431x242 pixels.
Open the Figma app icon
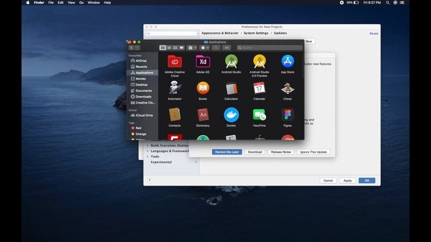point(288,115)
